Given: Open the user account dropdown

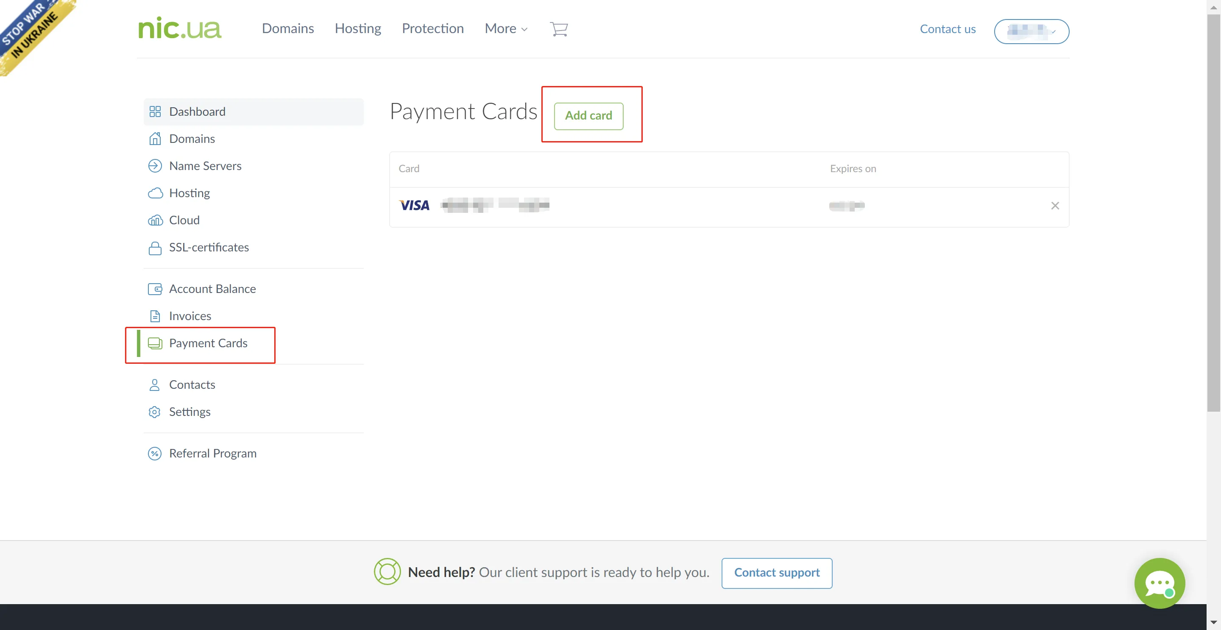Looking at the screenshot, I should click(1031, 31).
